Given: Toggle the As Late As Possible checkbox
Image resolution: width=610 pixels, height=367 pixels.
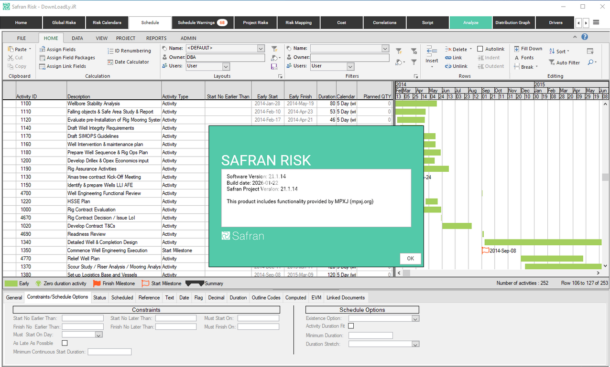Looking at the screenshot, I should point(65,343).
